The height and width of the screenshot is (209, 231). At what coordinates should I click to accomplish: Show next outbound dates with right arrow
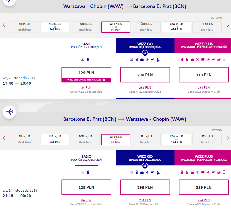(228, 25)
